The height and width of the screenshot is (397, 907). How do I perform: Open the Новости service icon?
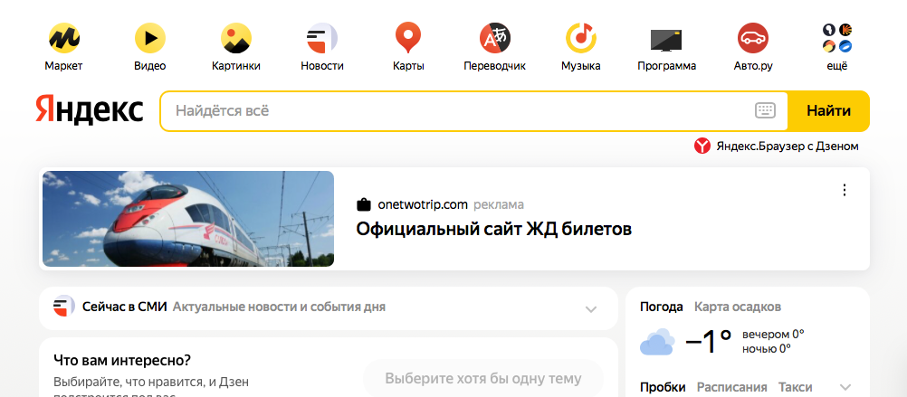[322, 38]
